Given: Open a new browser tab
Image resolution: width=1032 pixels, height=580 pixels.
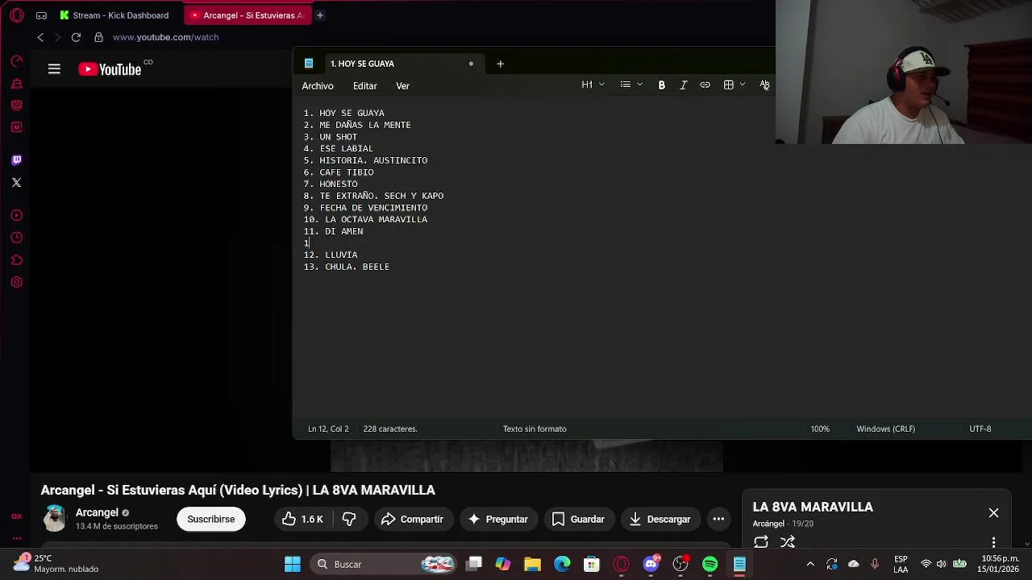Looking at the screenshot, I should click(320, 15).
